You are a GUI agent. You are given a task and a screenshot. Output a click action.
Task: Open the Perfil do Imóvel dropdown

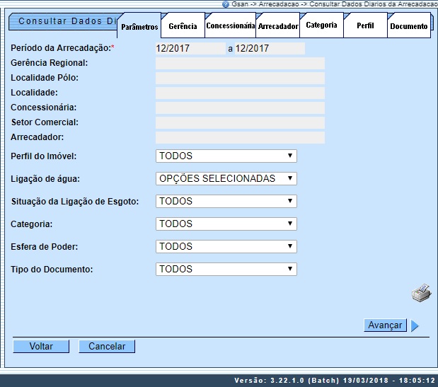click(x=226, y=156)
